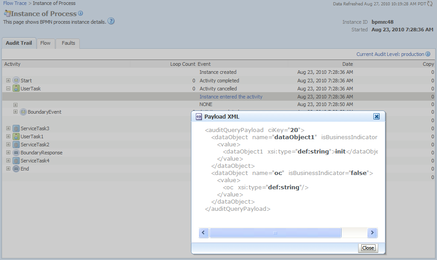
Task: Click the UserTask person icon
Action: pyautogui.click(x=17, y=89)
